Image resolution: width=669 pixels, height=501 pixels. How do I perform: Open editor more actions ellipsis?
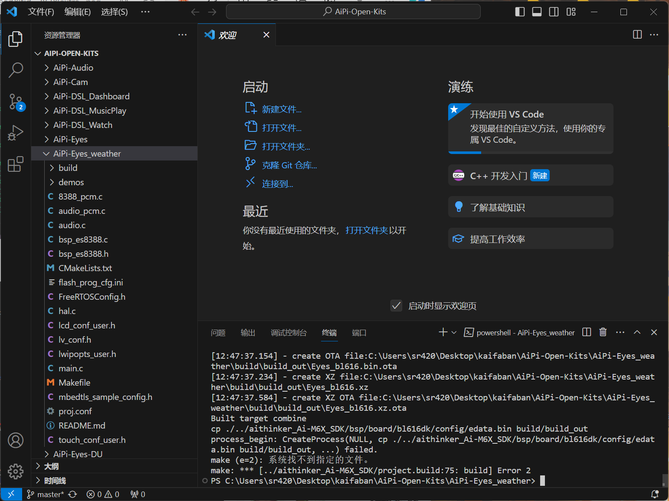pyautogui.click(x=654, y=35)
